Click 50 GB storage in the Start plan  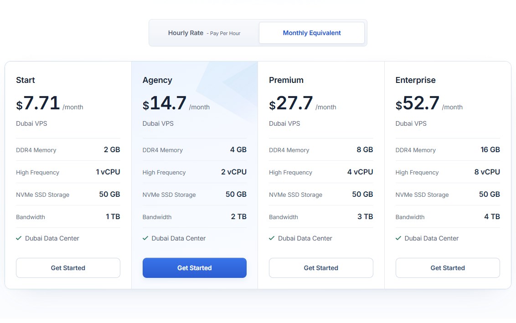[109, 195]
